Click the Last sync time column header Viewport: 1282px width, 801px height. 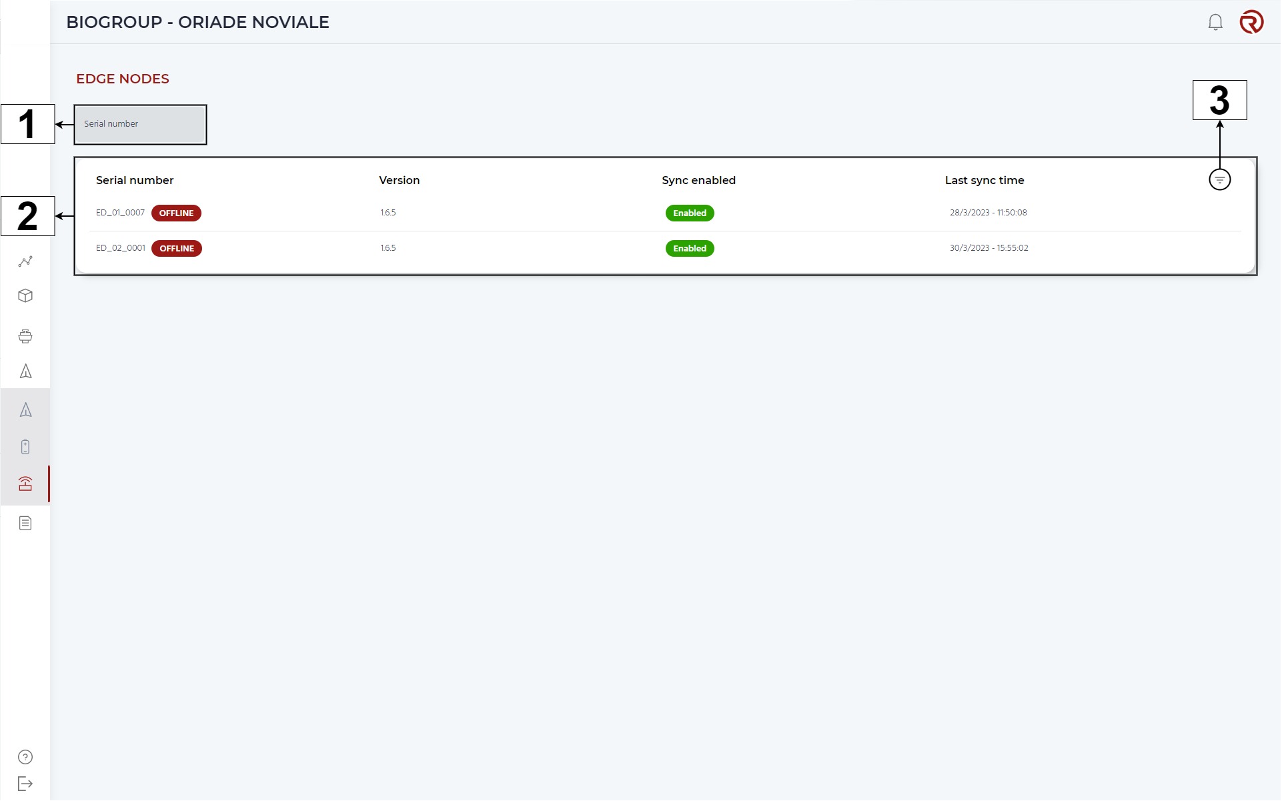(985, 181)
